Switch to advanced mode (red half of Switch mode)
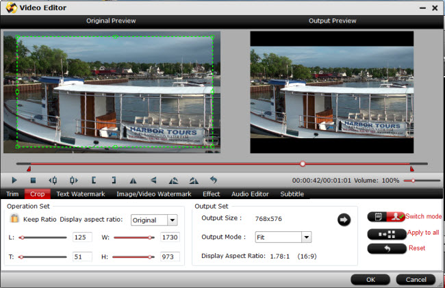The width and height of the screenshot is (445, 288). (x=396, y=217)
